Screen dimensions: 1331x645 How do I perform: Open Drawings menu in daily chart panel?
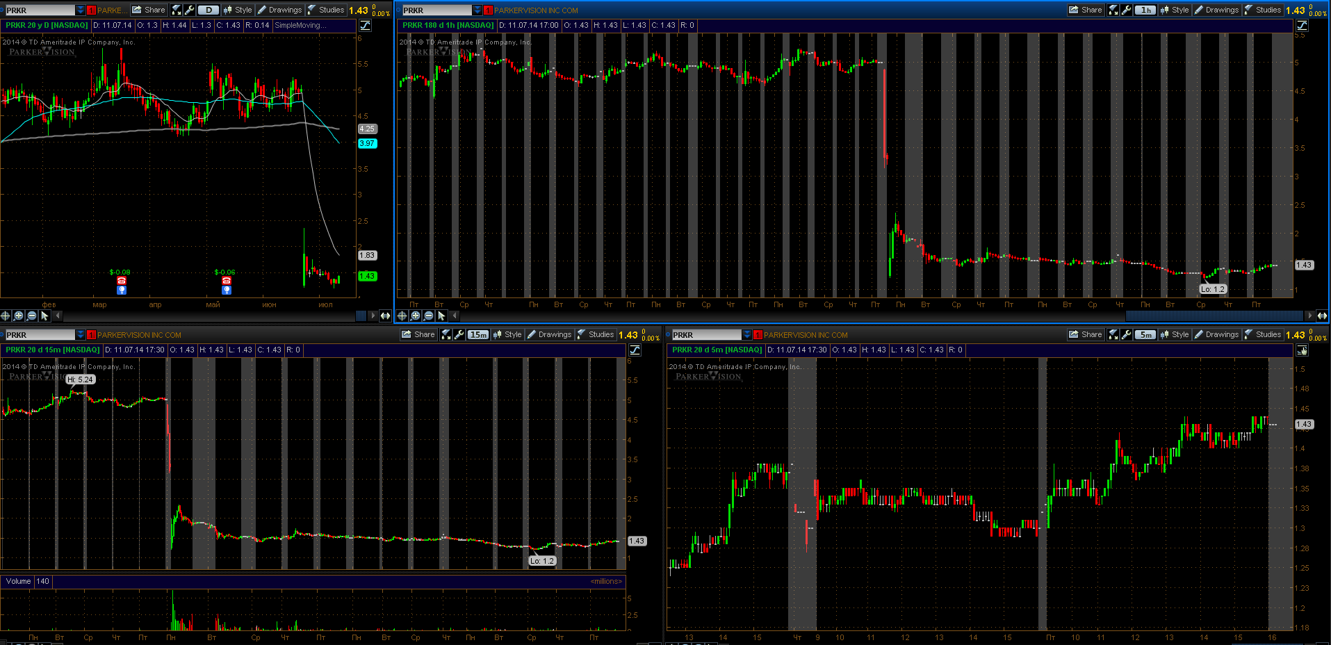[x=279, y=10]
